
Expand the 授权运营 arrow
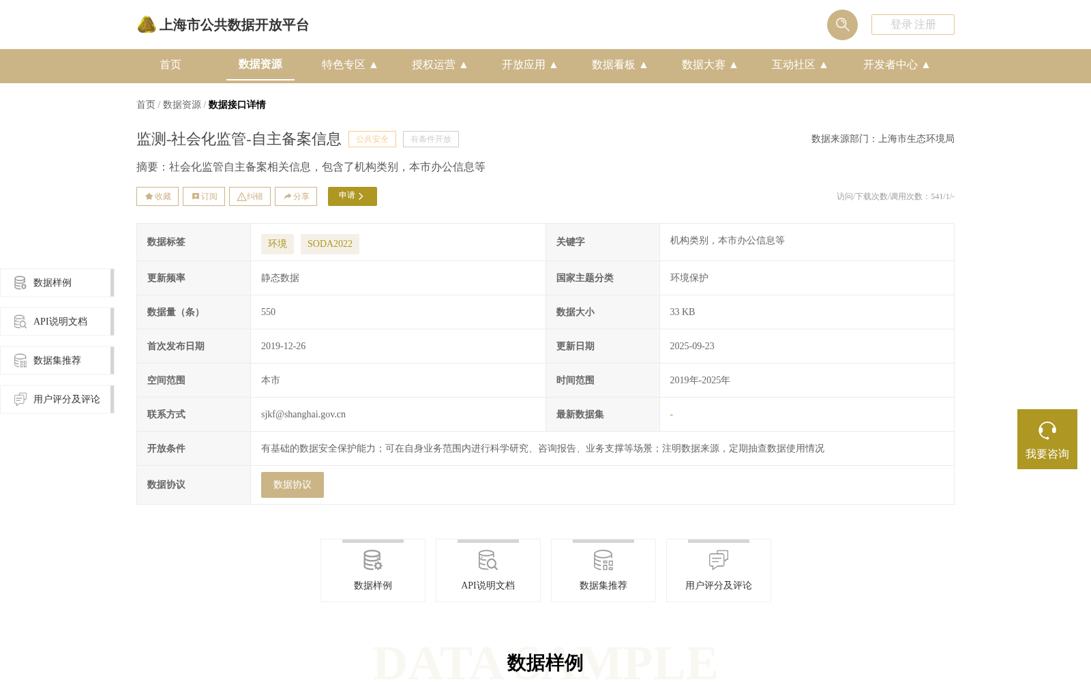[464, 65]
